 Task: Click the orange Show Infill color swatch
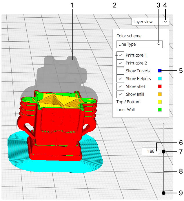point(160,94)
